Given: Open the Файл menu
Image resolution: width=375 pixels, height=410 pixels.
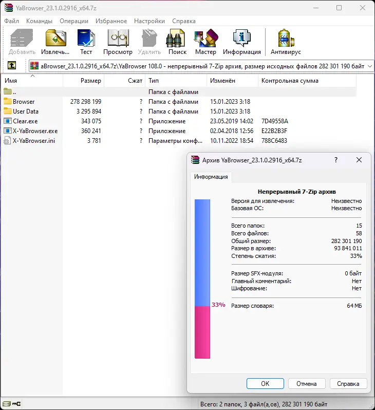Looking at the screenshot, I should pyautogui.click(x=11, y=21).
